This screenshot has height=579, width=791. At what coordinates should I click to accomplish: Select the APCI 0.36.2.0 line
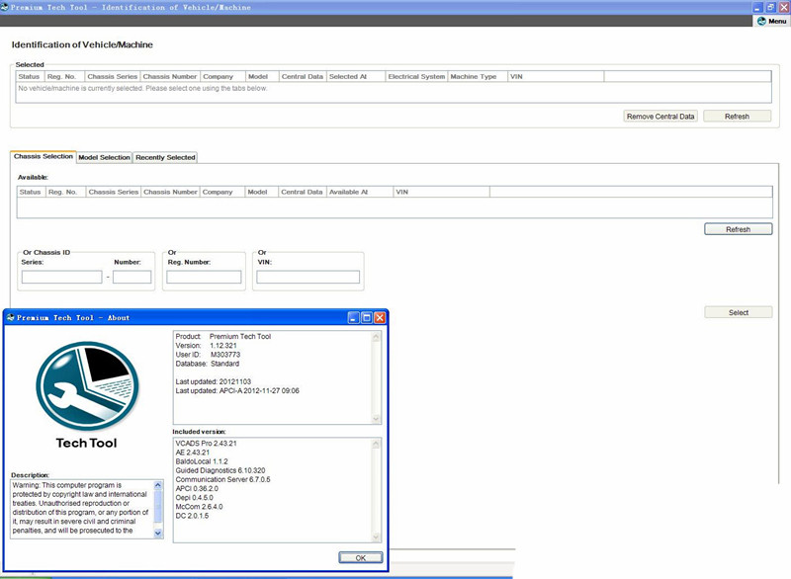point(197,489)
